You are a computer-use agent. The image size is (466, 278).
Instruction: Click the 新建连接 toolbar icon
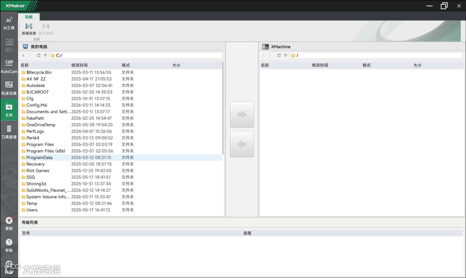[29, 29]
